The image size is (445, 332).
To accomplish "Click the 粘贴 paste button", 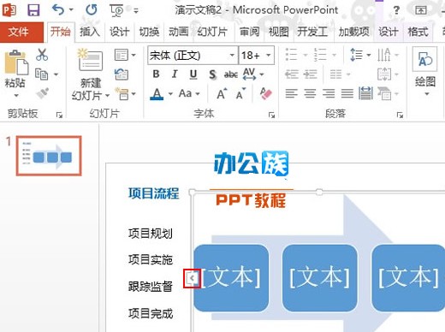I will pos(15,74).
